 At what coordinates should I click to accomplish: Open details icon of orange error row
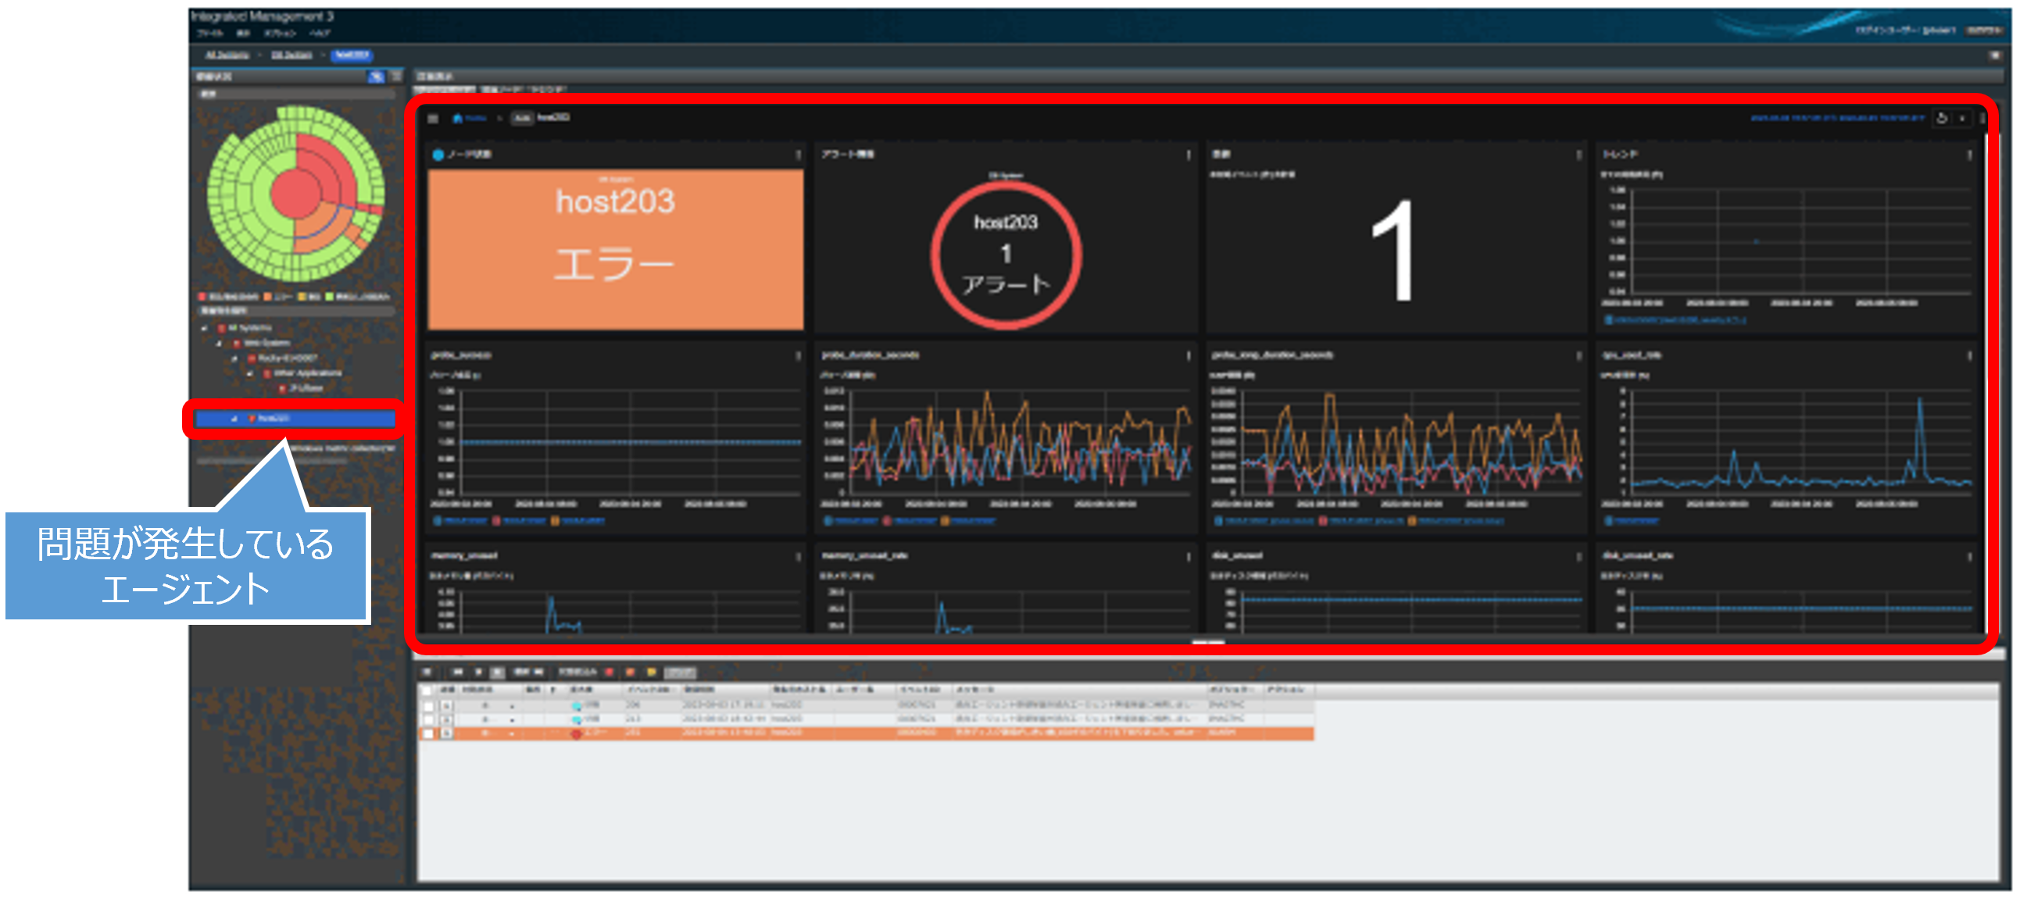(x=447, y=733)
